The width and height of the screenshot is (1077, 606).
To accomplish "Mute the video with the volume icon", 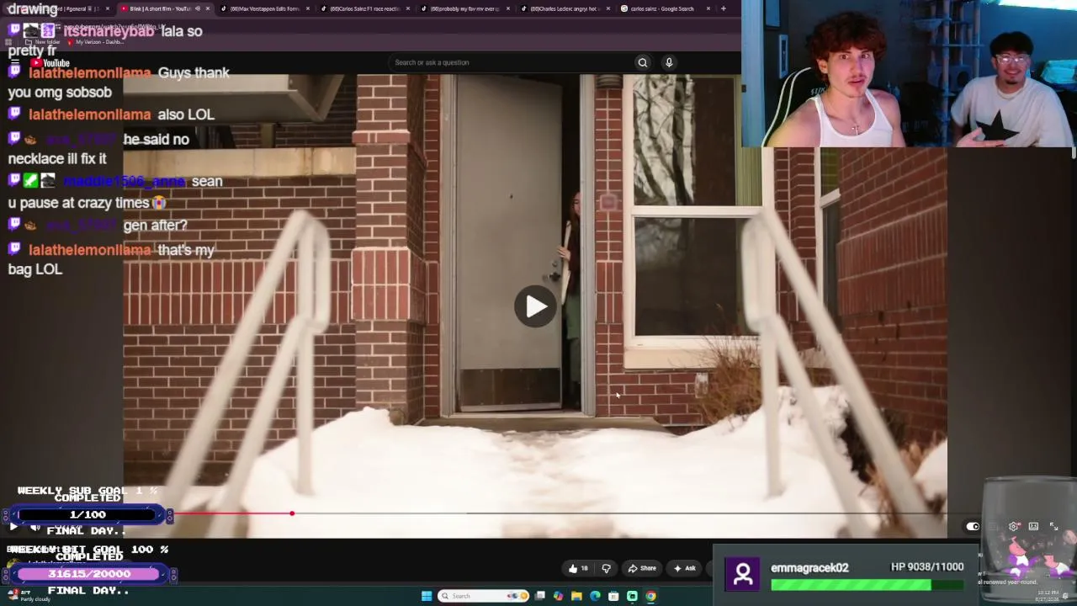I will click(35, 528).
